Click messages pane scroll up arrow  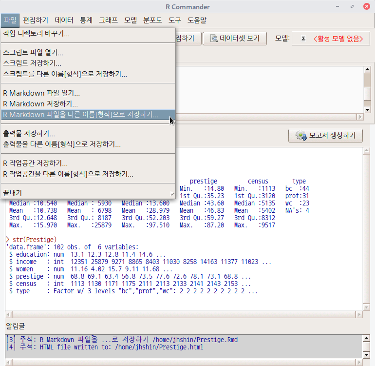point(366,338)
